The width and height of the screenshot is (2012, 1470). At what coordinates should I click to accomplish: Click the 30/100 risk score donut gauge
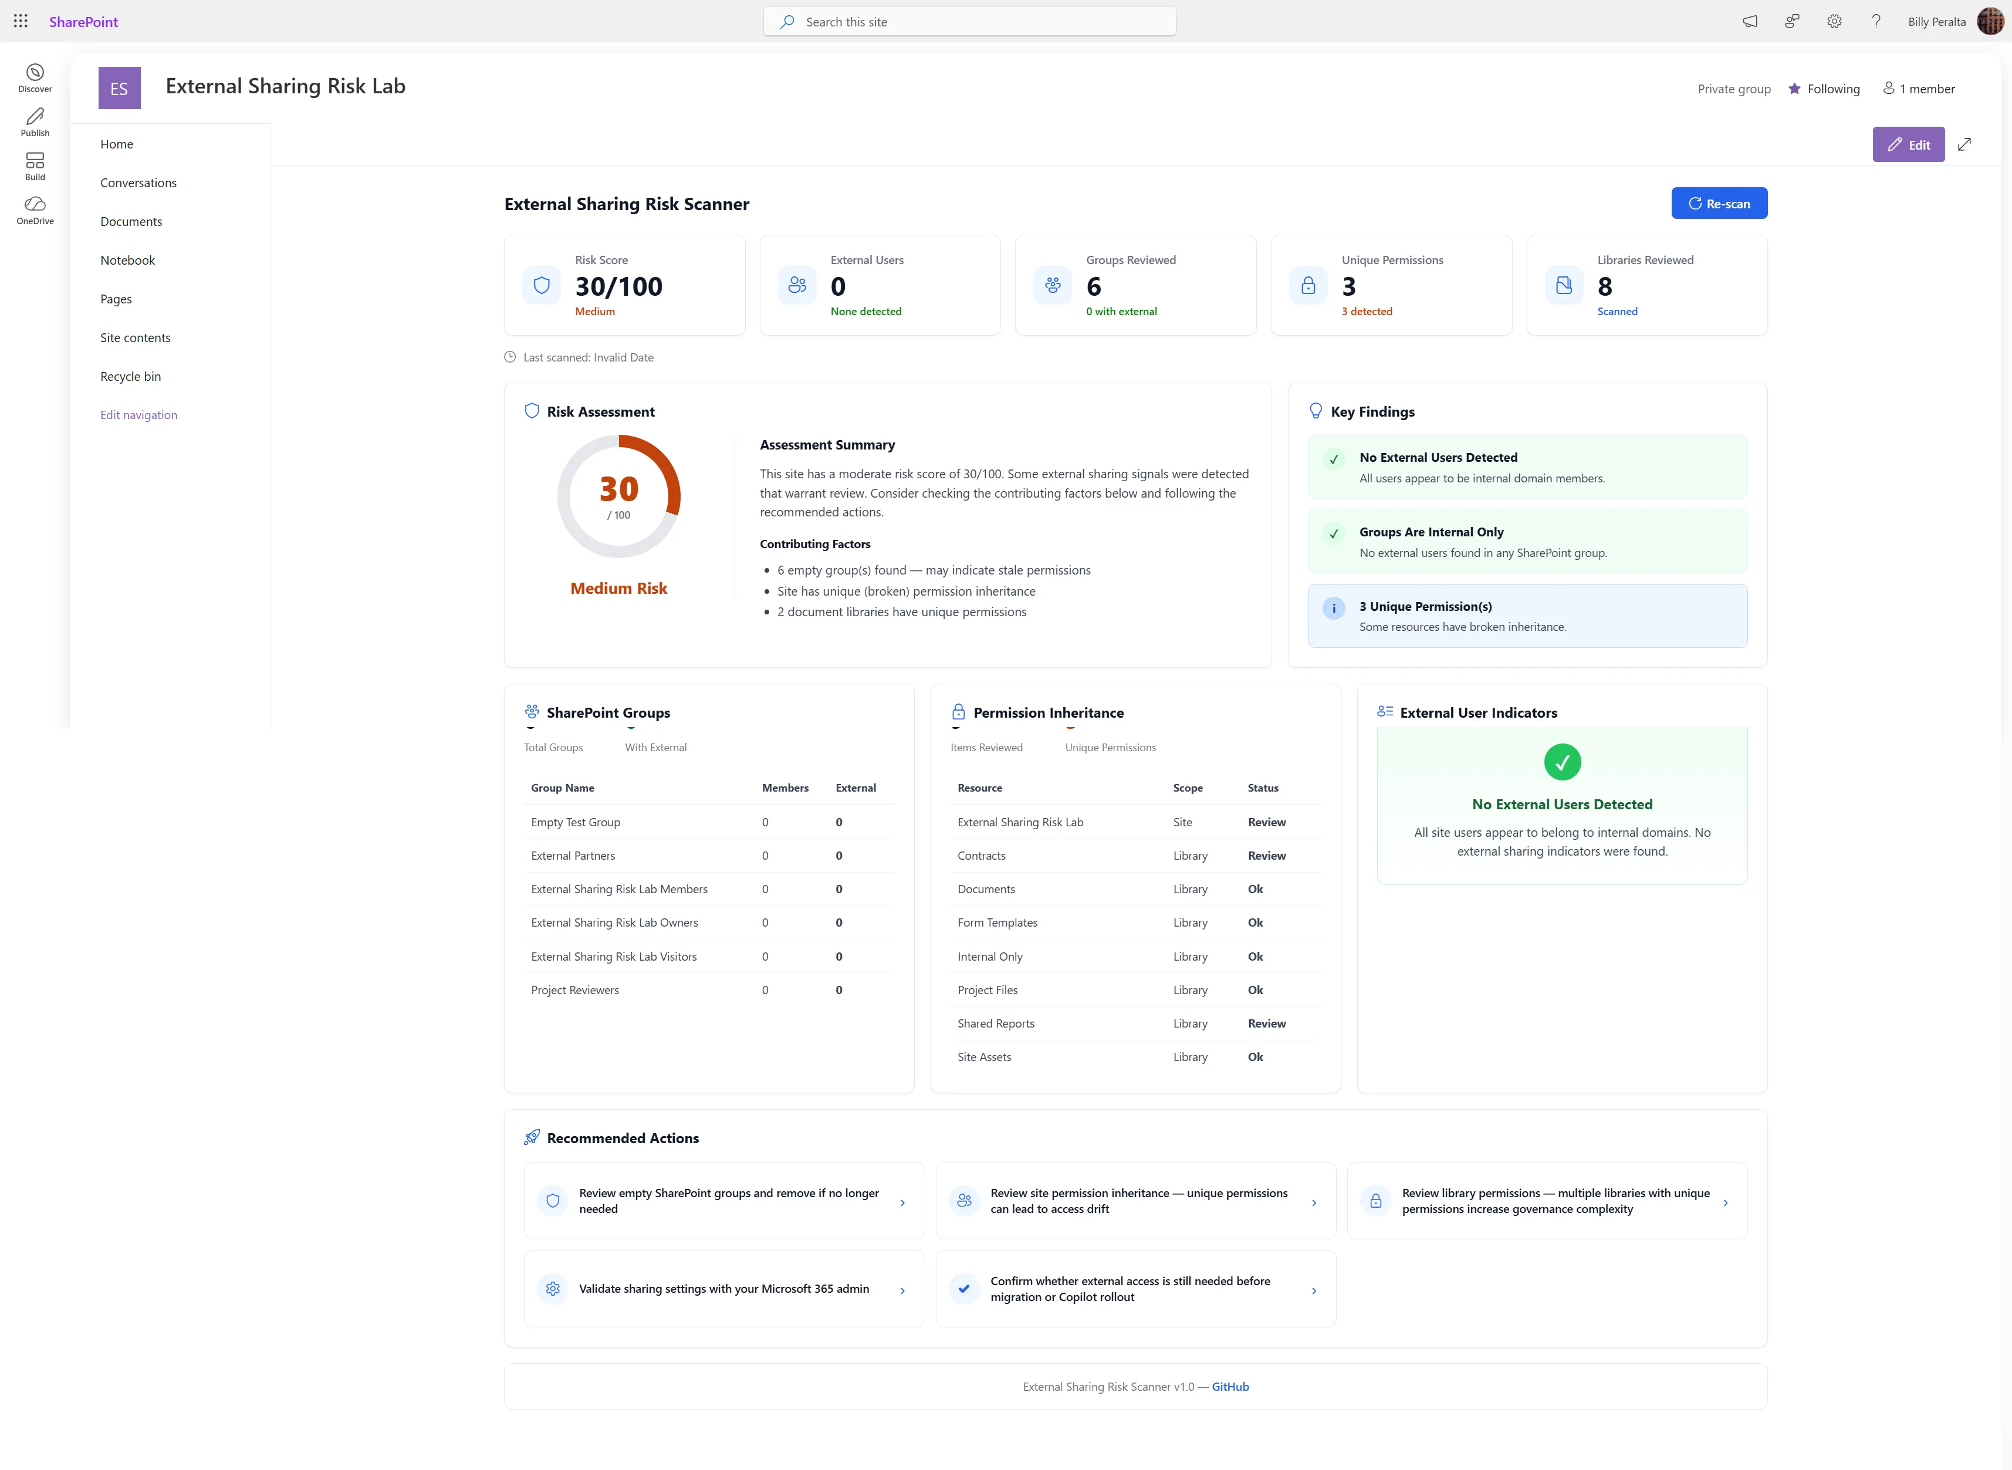618,496
